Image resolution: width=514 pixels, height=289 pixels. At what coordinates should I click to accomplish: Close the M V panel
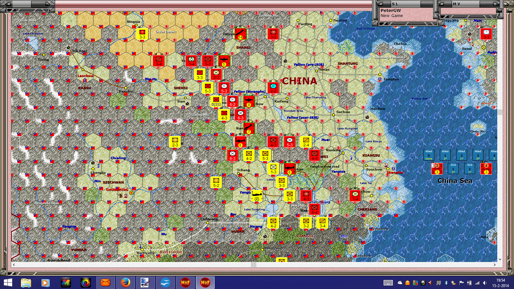[496, 4]
